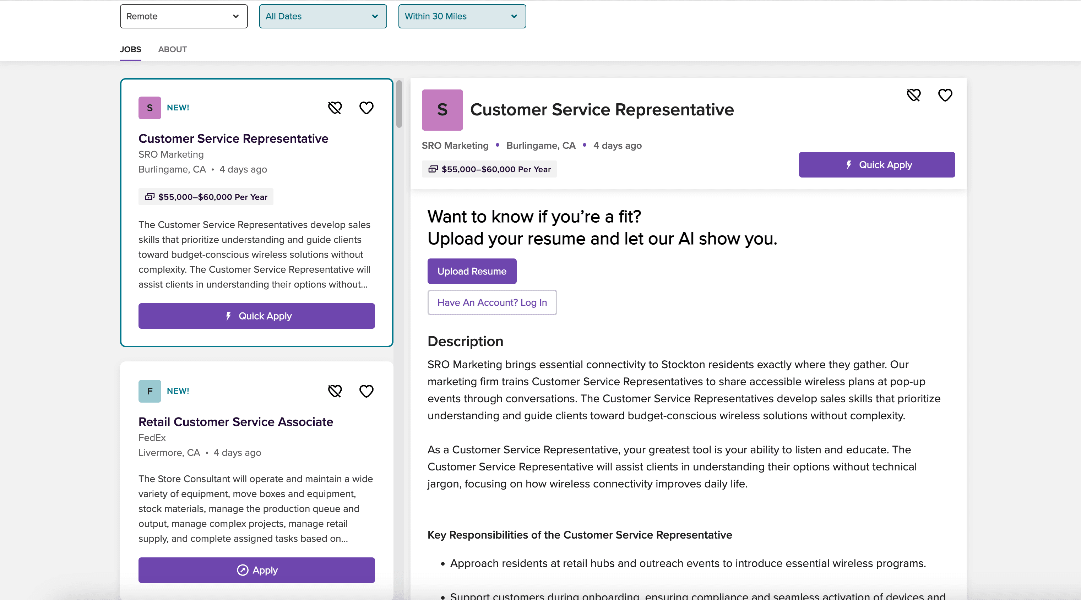Screen dimensions: 1081x600
Task: Click the pay icon in the detail panel salary chip
Action: [433, 169]
